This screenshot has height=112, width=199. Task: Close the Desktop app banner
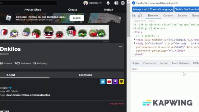(x=119, y=18)
